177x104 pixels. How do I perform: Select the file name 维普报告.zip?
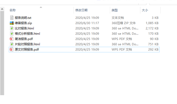click(23, 23)
